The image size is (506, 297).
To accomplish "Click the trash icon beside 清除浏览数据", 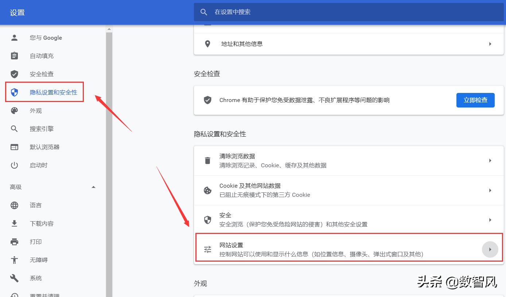I will (207, 160).
